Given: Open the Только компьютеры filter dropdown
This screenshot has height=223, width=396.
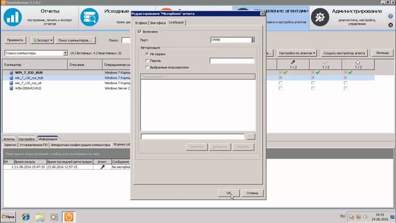Looking at the screenshot, I should pos(65,53).
